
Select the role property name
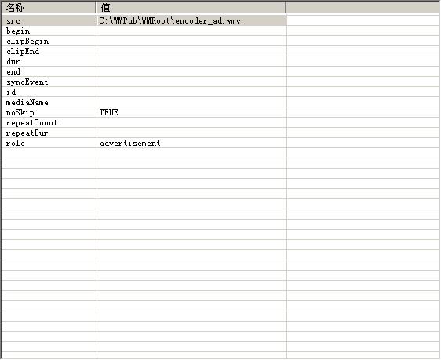pyautogui.click(x=15, y=143)
